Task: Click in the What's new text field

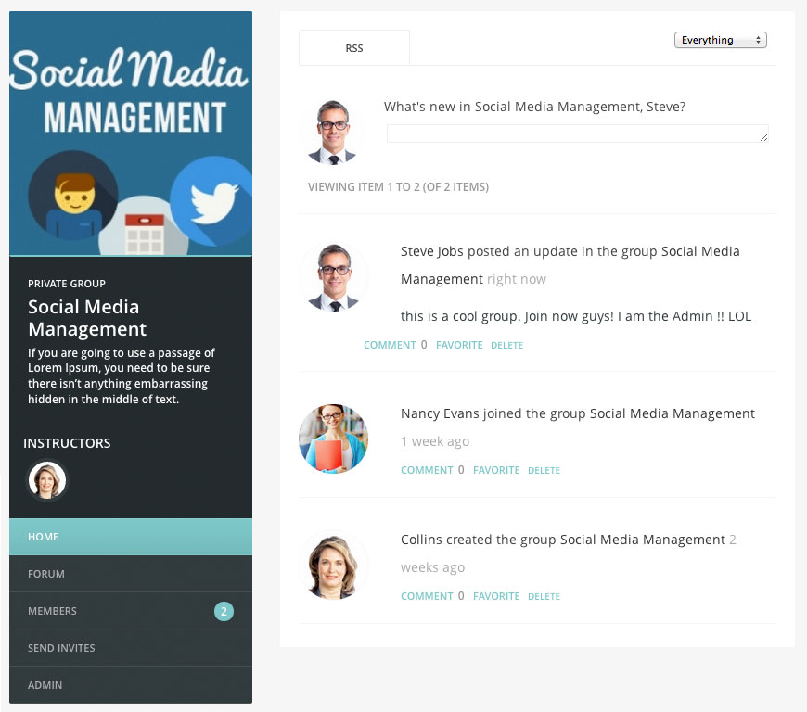Action: pyautogui.click(x=577, y=133)
